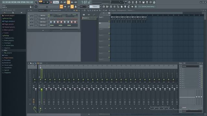Click the question mark help icon
This screenshot has height=116, width=207.
(x=140, y=2)
